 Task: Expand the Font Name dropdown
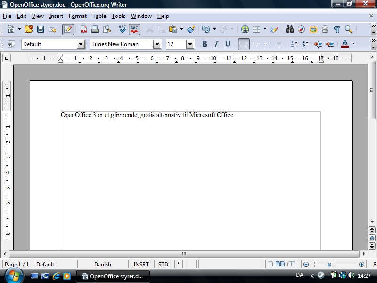click(x=157, y=44)
